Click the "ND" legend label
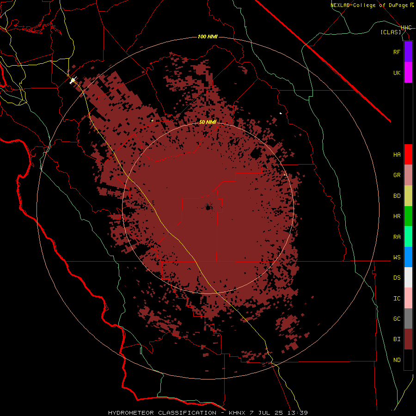This screenshot has height=416, width=416. tap(397, 360)
